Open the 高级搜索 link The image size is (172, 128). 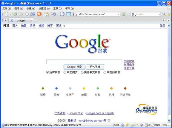129,61
